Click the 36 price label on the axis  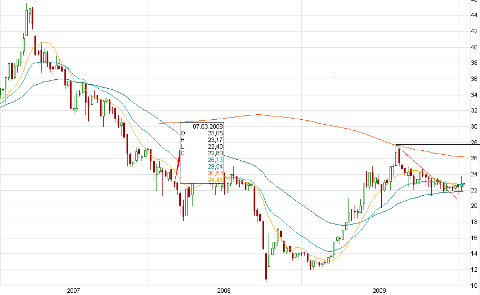474,79
